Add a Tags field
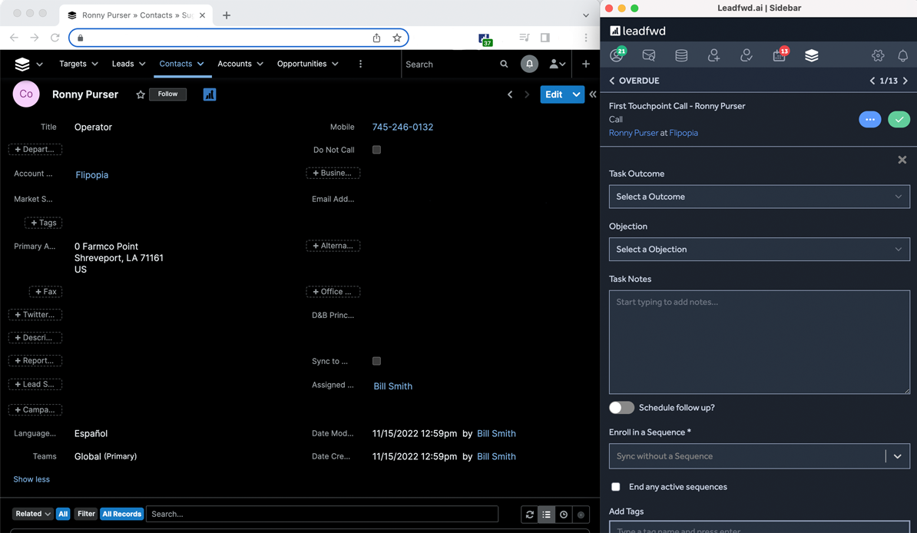The width and height of the screenshot is (917, 533). (43, 223)
